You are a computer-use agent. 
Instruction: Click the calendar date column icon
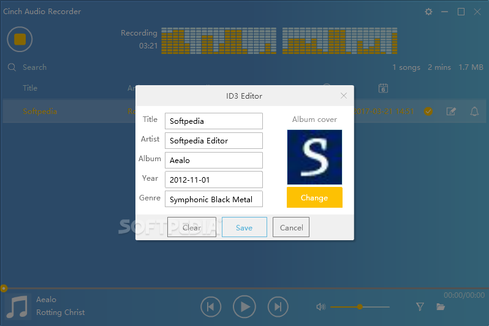(x=383, y=88)
